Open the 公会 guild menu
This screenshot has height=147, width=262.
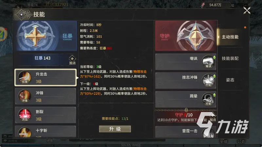[x=241, y=141]
